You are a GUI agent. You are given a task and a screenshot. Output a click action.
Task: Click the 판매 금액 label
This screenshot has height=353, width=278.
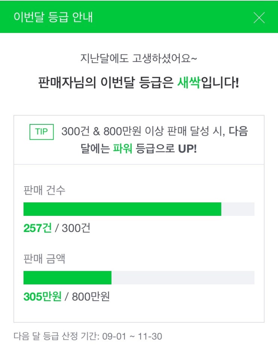click(x=44, y=259)
